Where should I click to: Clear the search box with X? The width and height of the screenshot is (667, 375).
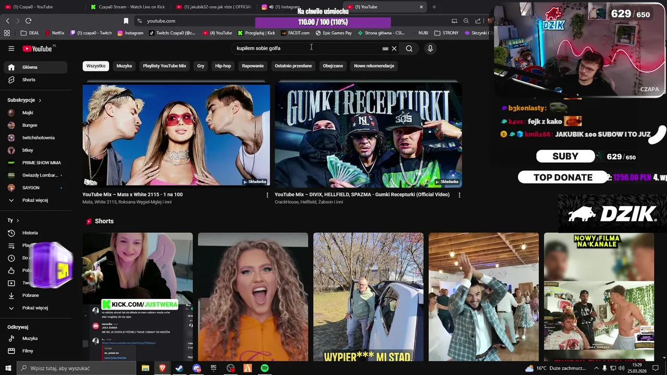[x=394, y=48]
